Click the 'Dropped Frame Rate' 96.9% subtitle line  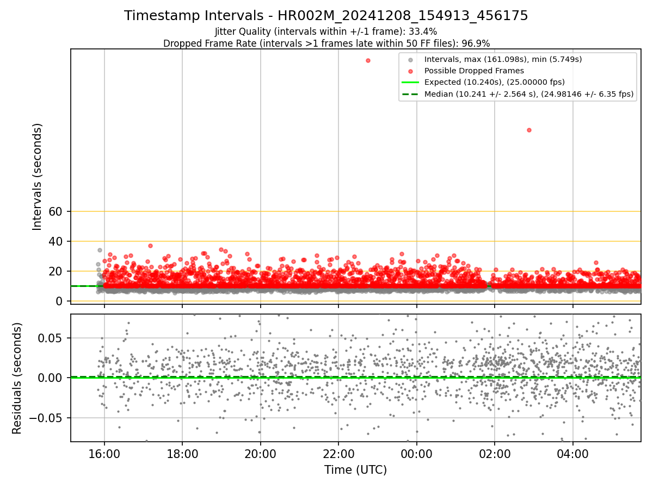point(326,43)
